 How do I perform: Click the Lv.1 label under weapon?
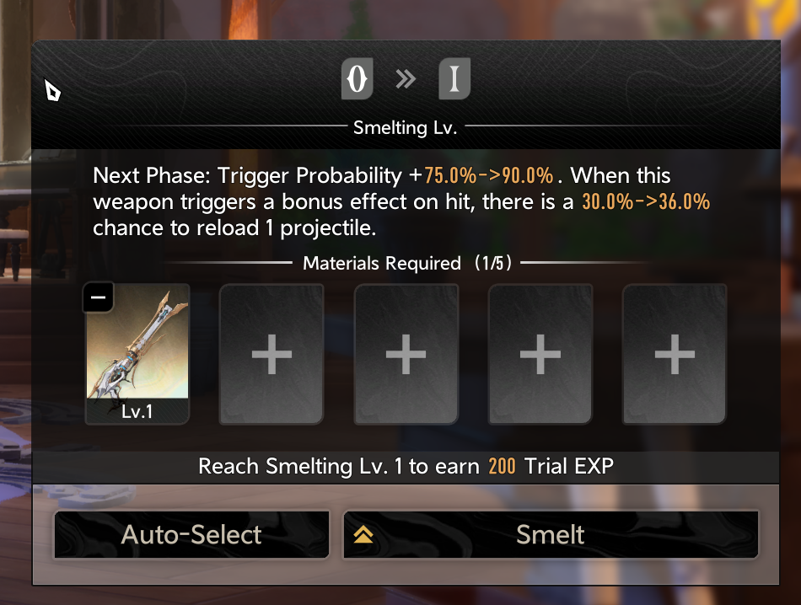pos(137,411)
